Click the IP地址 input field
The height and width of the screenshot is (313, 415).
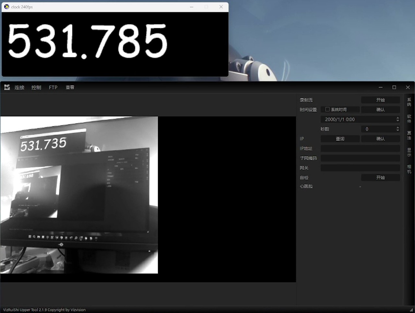(x=360, y=148)
